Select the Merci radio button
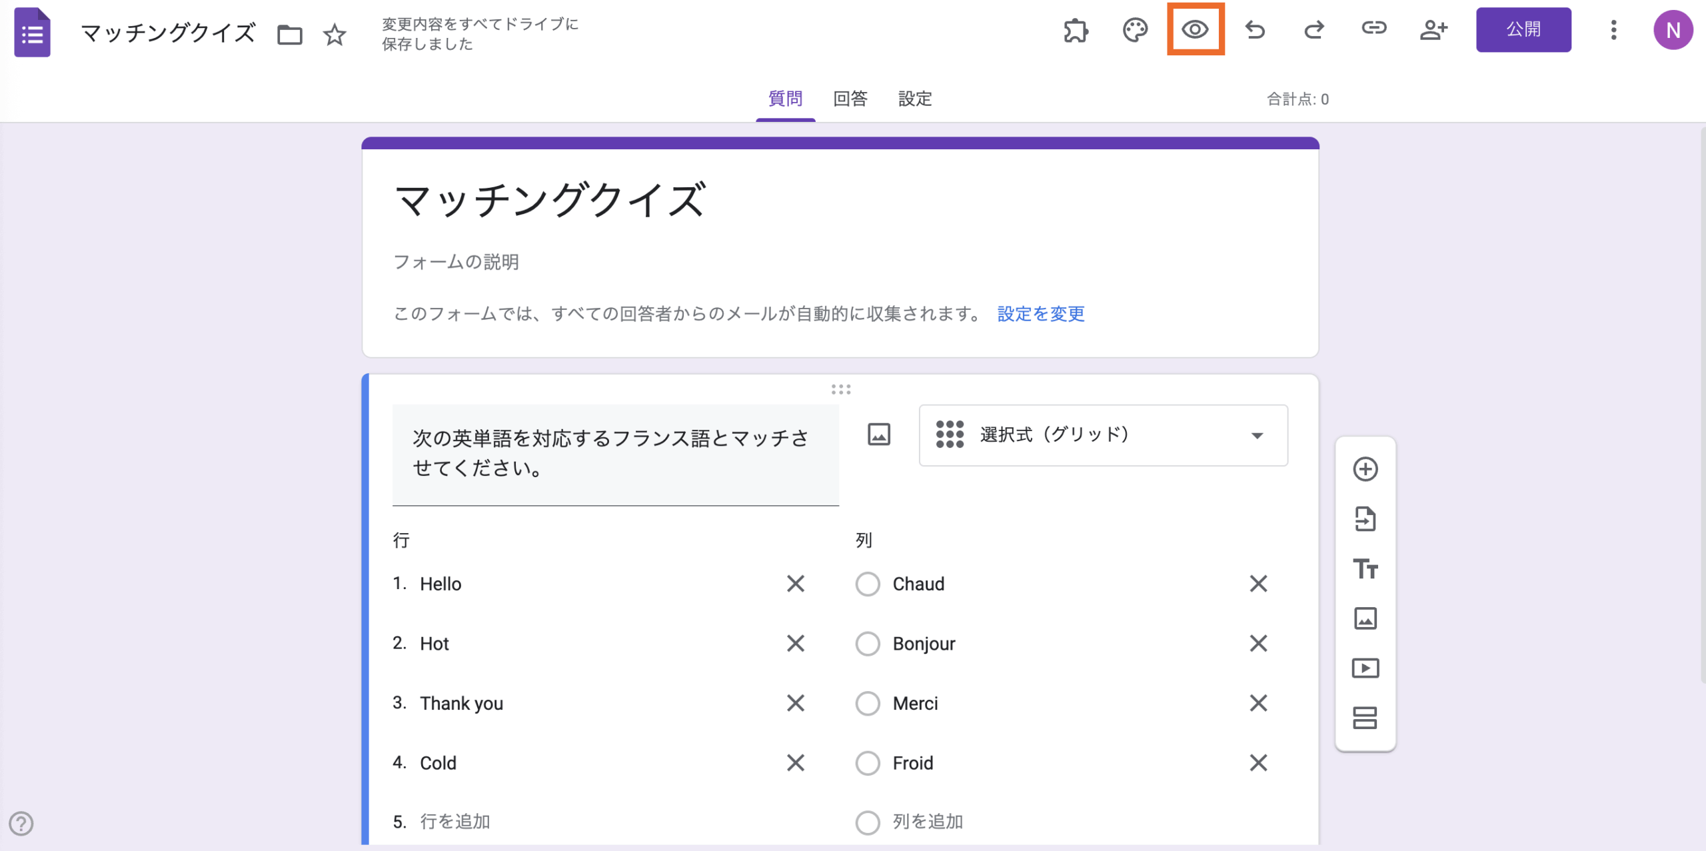Image resolution: width=1706 pixels, height=851 pixels. (868, 703)
